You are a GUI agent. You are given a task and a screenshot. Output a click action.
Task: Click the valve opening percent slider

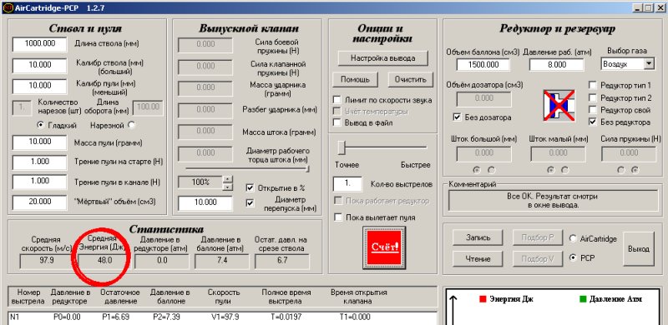(x=247, y=168)
